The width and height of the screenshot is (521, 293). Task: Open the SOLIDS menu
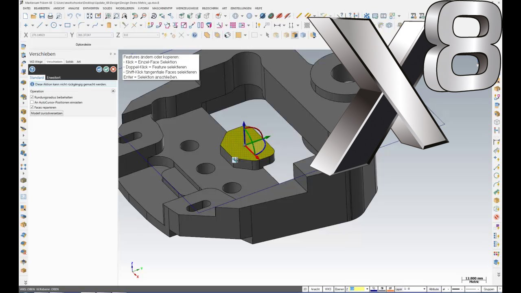pyautogui.click(x=107, y=8)
